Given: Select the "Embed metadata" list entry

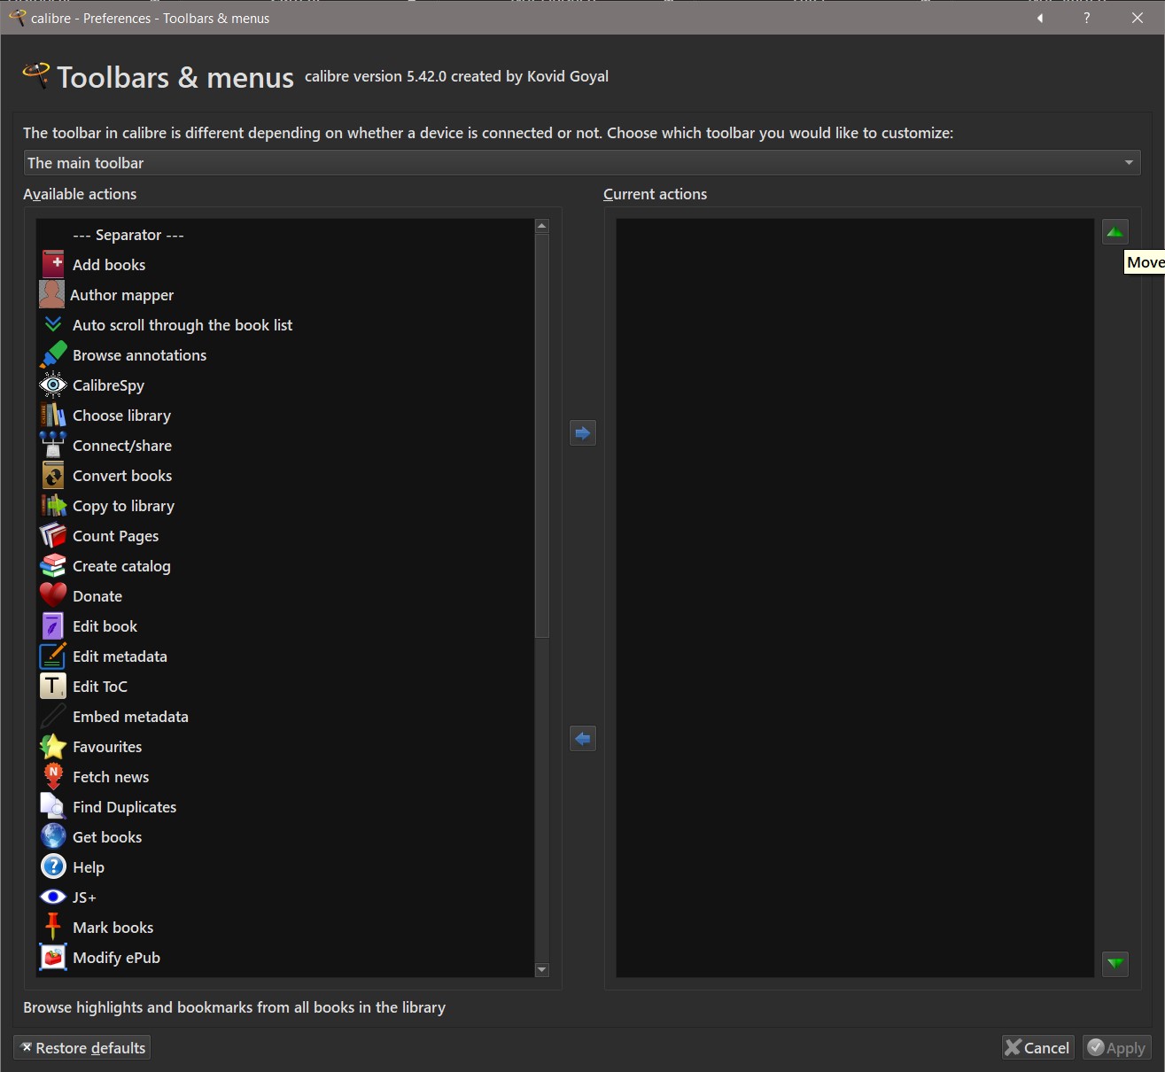Looking at the screenshot, I should tap(285, 717).
